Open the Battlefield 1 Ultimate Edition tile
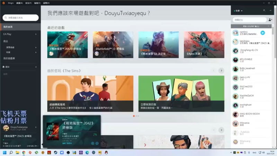The height and width of the screenshot is (156, 277). click(x=113, y=45)
